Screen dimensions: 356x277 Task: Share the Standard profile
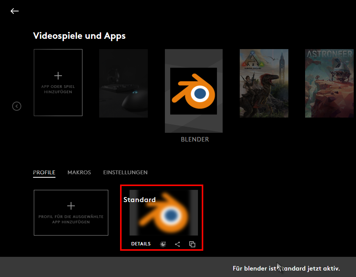coord(177,244)
